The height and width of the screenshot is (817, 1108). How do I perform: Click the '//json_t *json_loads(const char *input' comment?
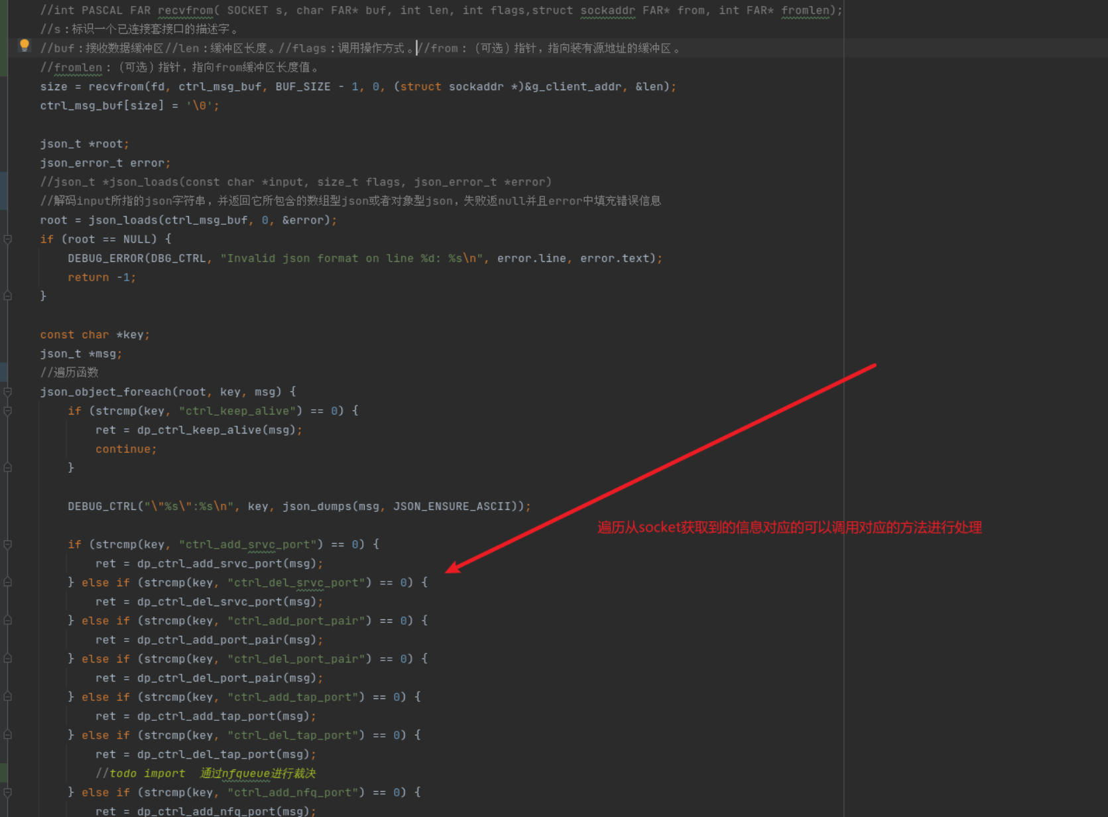296,182
